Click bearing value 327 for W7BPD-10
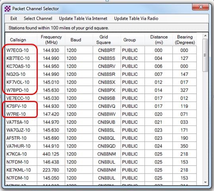The height and width of the screenshot is (191, 214). point(184,90)
